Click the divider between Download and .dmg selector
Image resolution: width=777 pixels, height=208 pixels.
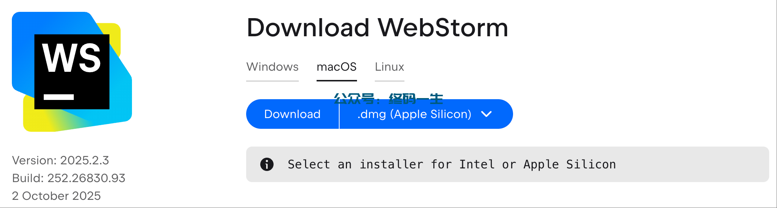pos(339,114)
